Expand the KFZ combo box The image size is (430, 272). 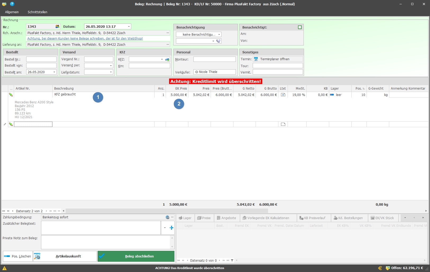coord(162,59)
